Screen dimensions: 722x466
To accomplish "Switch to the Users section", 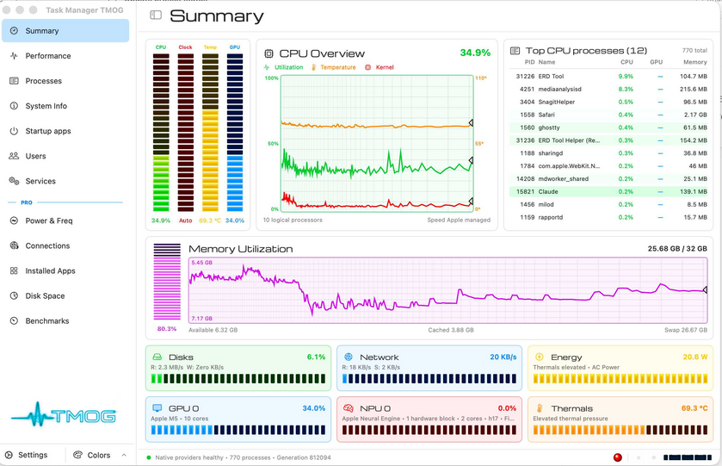I will [x=65, y=156].
